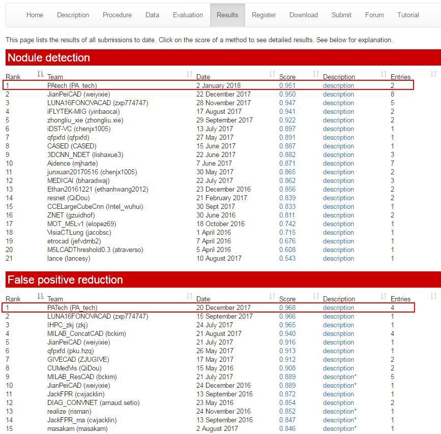Sort Nodule detection table by Team icon
This screenshot has height=434, width=441.
189,74
